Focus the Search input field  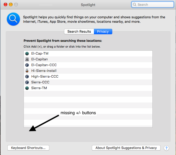[153, 4]
